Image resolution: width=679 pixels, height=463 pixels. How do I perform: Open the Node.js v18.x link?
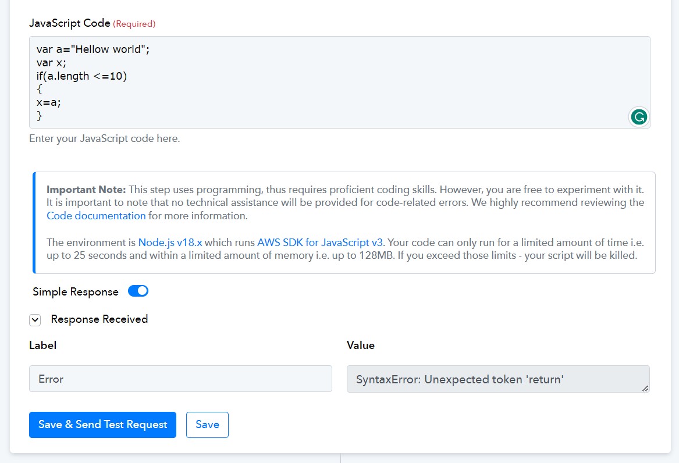[170, 243]
